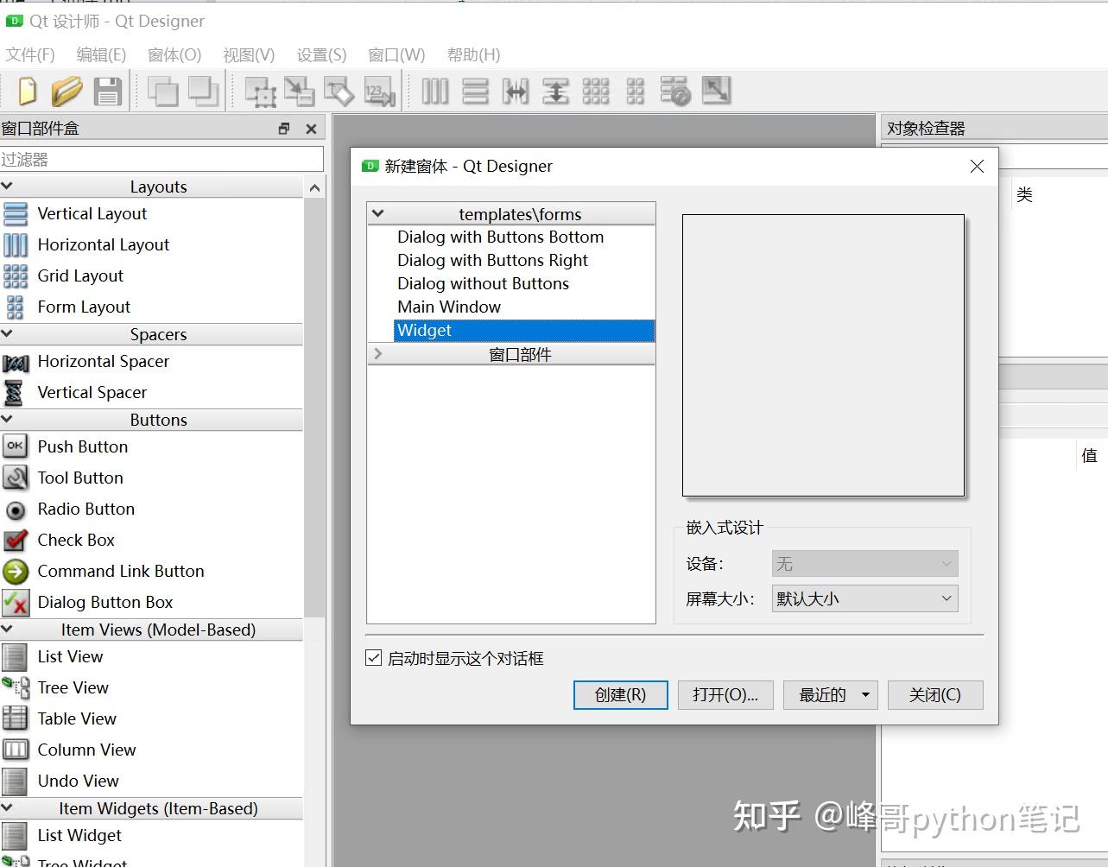Open an existing form via the folder icon
The width and height of the screenshot is (1108, 867).
click(x=66, y=91)
